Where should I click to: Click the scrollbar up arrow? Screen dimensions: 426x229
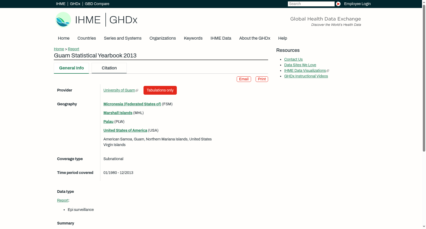(424, 2)
